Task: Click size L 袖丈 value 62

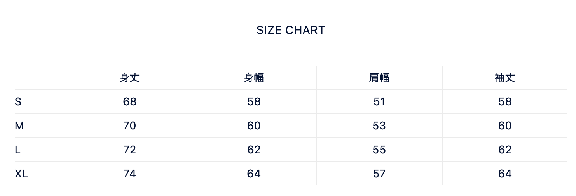Action: 505,150
